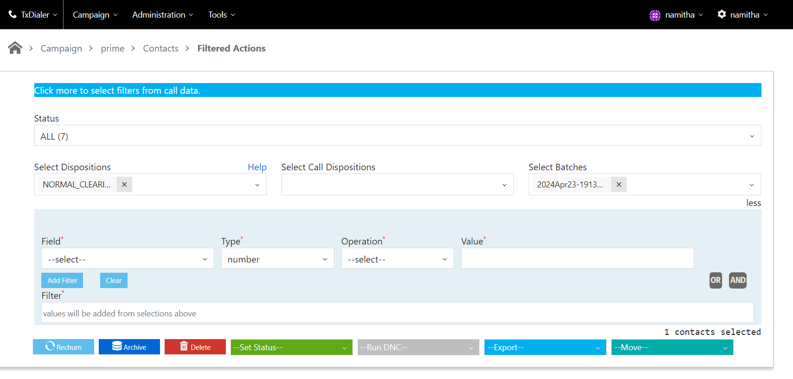
Task: Click the Rechurn button
Action: click(64, 347)
